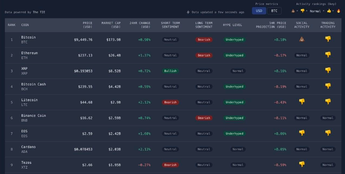This screenshot has width=345, height=174.
Task: Click Cardano's Normal hype level badge
Action: point(238,149)
